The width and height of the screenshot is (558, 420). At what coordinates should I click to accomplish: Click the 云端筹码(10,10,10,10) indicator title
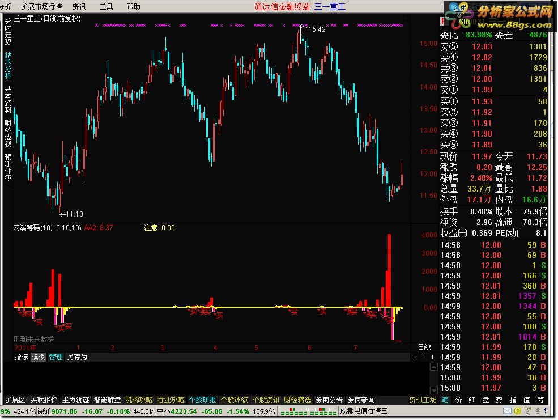[48, 228]
